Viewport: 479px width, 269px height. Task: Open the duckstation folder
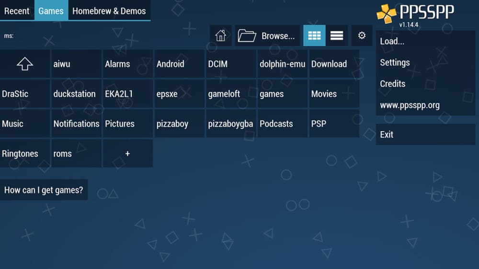point(76,94)
